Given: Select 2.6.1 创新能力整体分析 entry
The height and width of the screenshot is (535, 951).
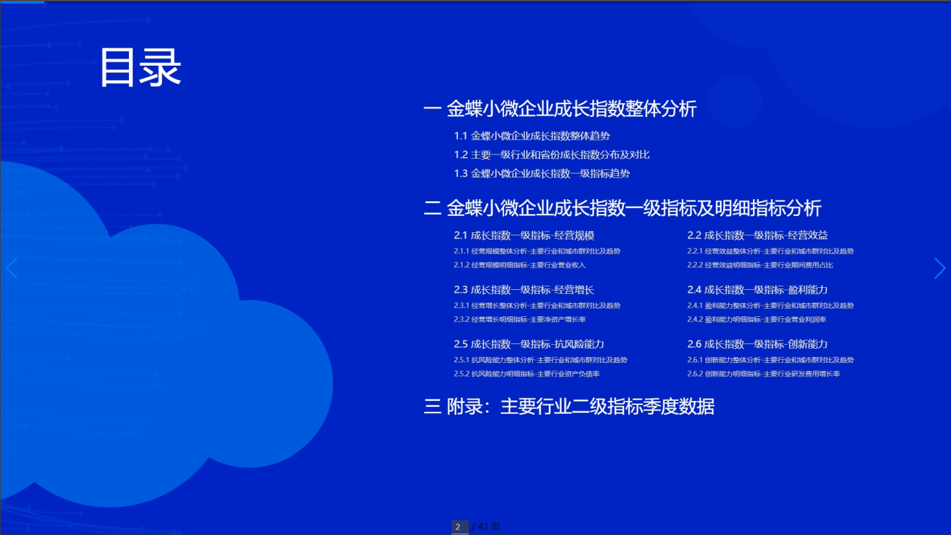Looking at the screenshot, I should [771, 360].
